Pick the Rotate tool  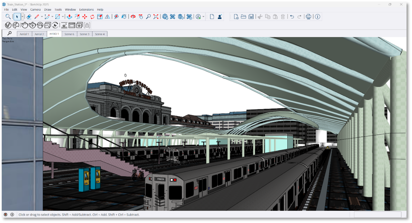92,17
